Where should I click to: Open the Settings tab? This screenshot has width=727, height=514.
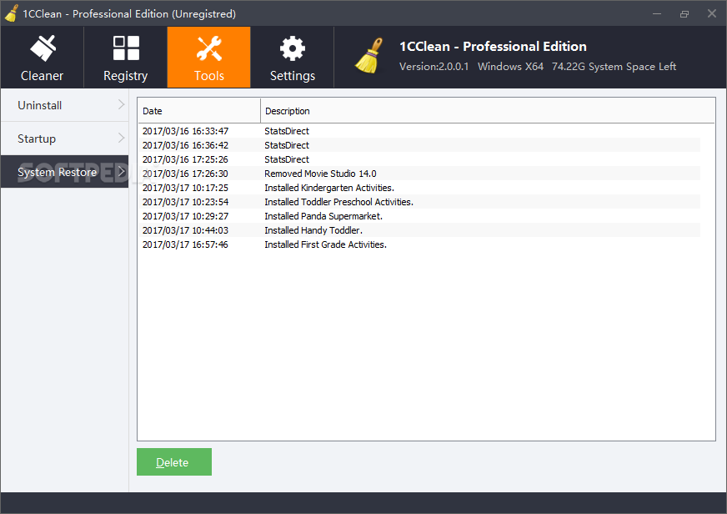click(x=293, y=57)
